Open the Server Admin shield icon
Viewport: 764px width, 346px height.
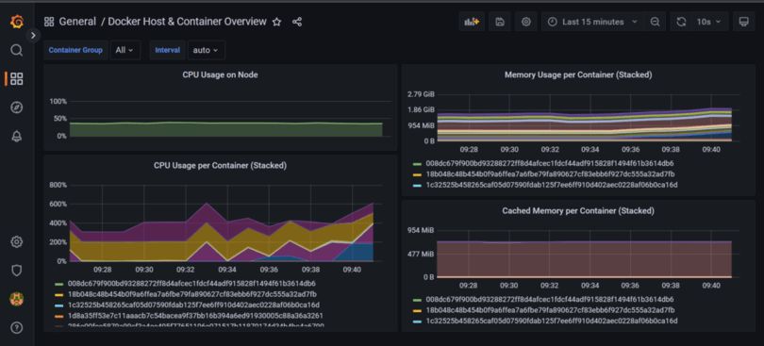click(17, 271)
